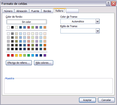117x105 pixels.
Task: Pick white in the top theme color row
Action: tap(8, 27)
